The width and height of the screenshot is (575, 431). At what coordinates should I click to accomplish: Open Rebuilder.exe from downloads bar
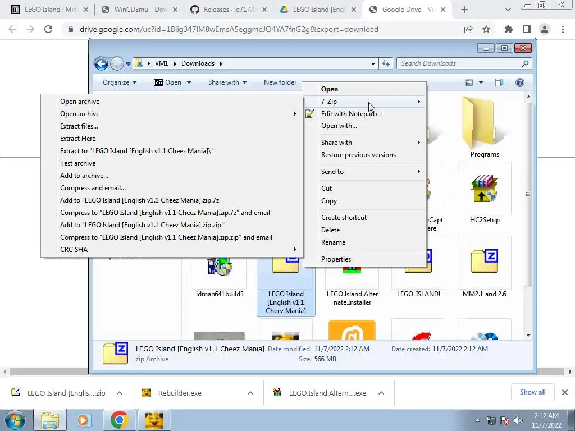click(x=180, y=393)
